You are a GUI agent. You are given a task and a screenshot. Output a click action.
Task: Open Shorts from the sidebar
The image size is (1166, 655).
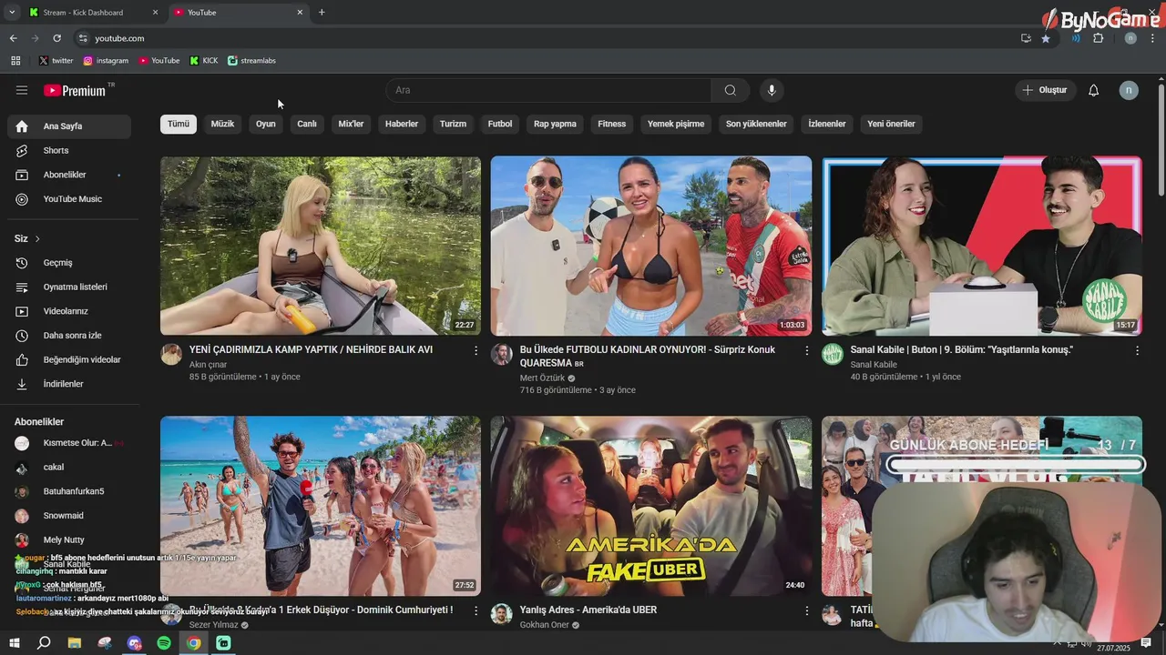(69, 150)
